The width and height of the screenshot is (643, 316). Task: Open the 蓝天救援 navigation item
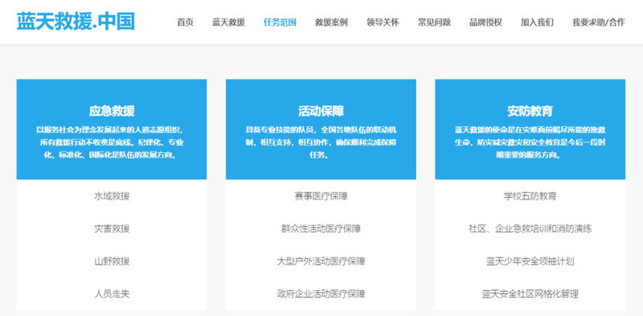coord(228,23)
